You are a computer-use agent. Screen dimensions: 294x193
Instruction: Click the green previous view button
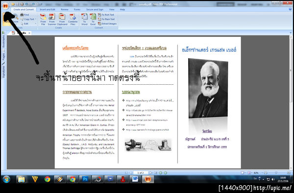click(161, 173)
